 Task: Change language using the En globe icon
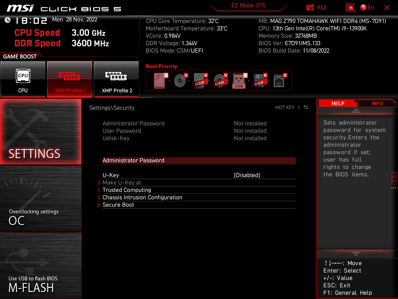(367, 8)
